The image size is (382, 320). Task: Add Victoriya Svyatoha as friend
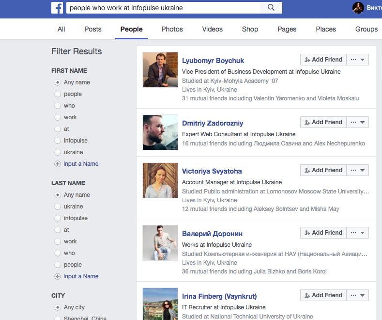tap(323, 170)
